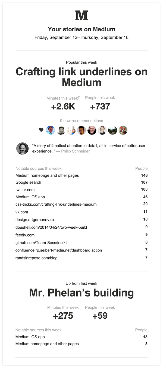
Task: Open the first recommender avatar in blue shirt
Action: coord(51,130)
